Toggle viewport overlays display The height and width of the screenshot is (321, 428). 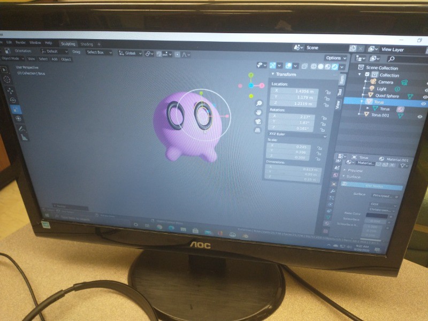pyautogui.click(x=288, y=65)
